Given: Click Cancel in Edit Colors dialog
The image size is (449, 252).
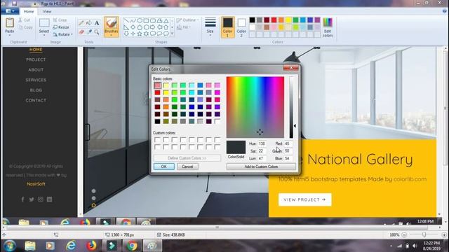Looking at the screenshot, I should pos(187,167).
